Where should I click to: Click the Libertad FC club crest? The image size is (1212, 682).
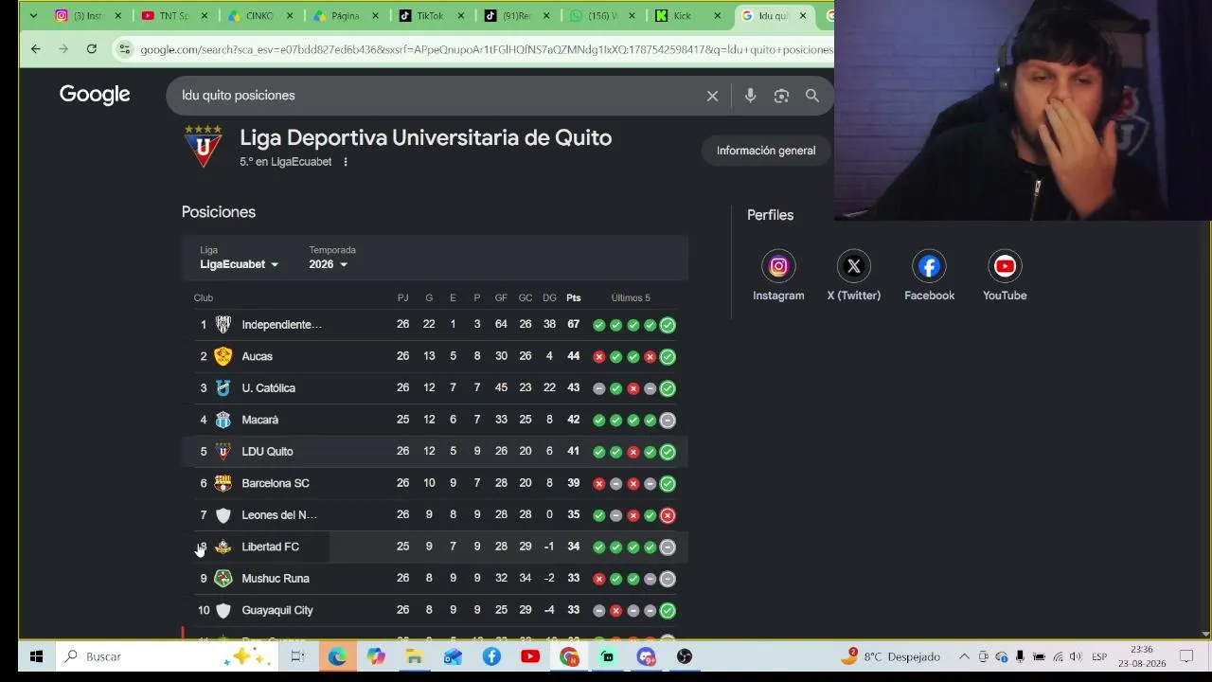pyautogui.click(x=223, y=547)
